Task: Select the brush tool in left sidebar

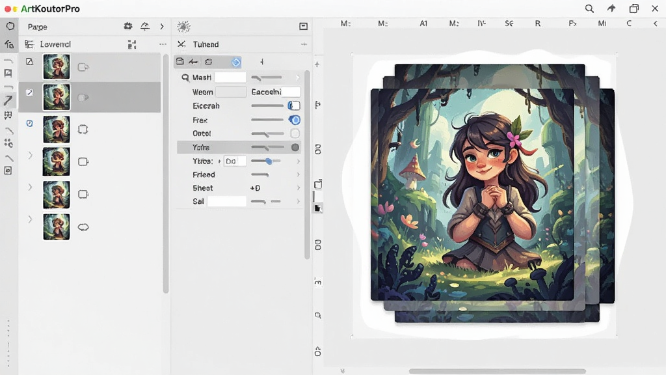Action: point(8,100)
